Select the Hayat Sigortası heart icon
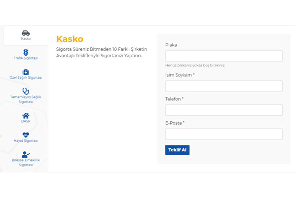296x202 pixels. pos(26,135)
